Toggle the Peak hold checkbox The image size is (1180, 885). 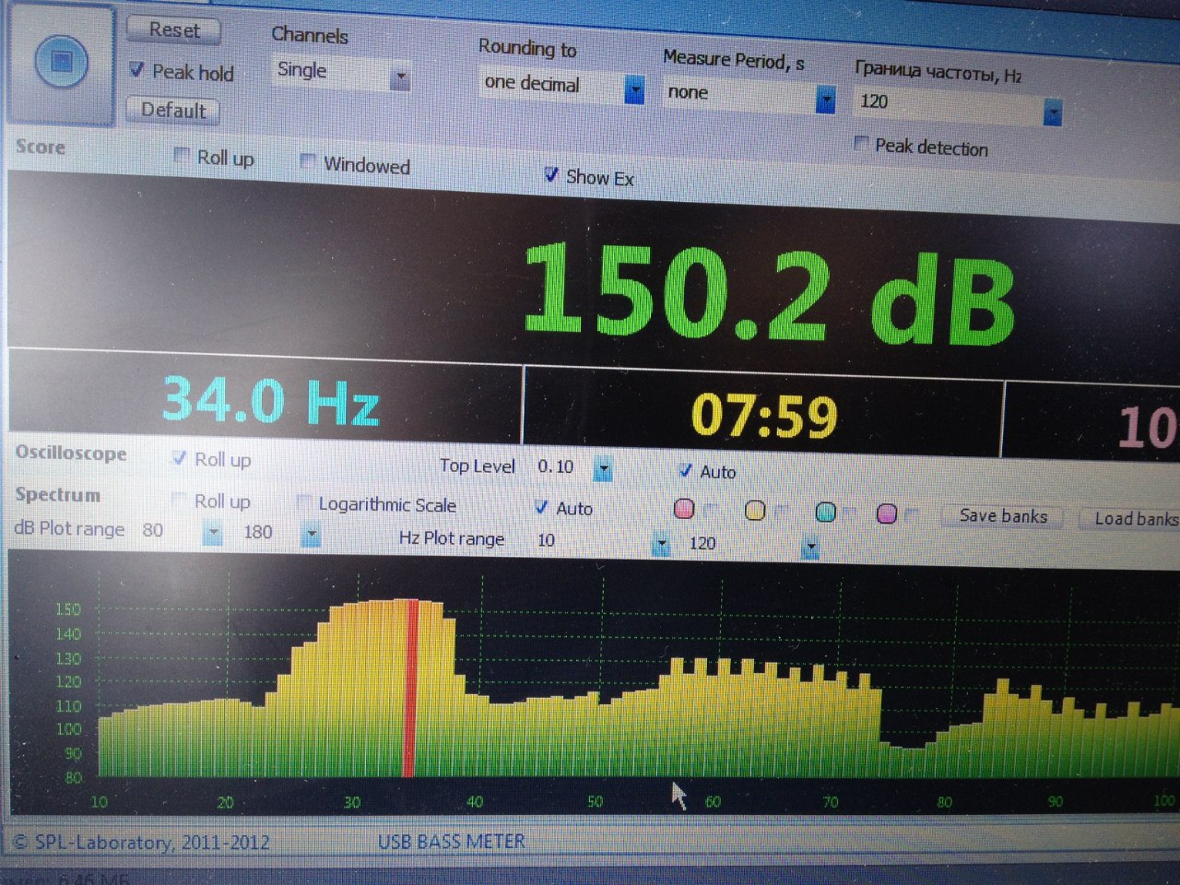pos(136,70)
